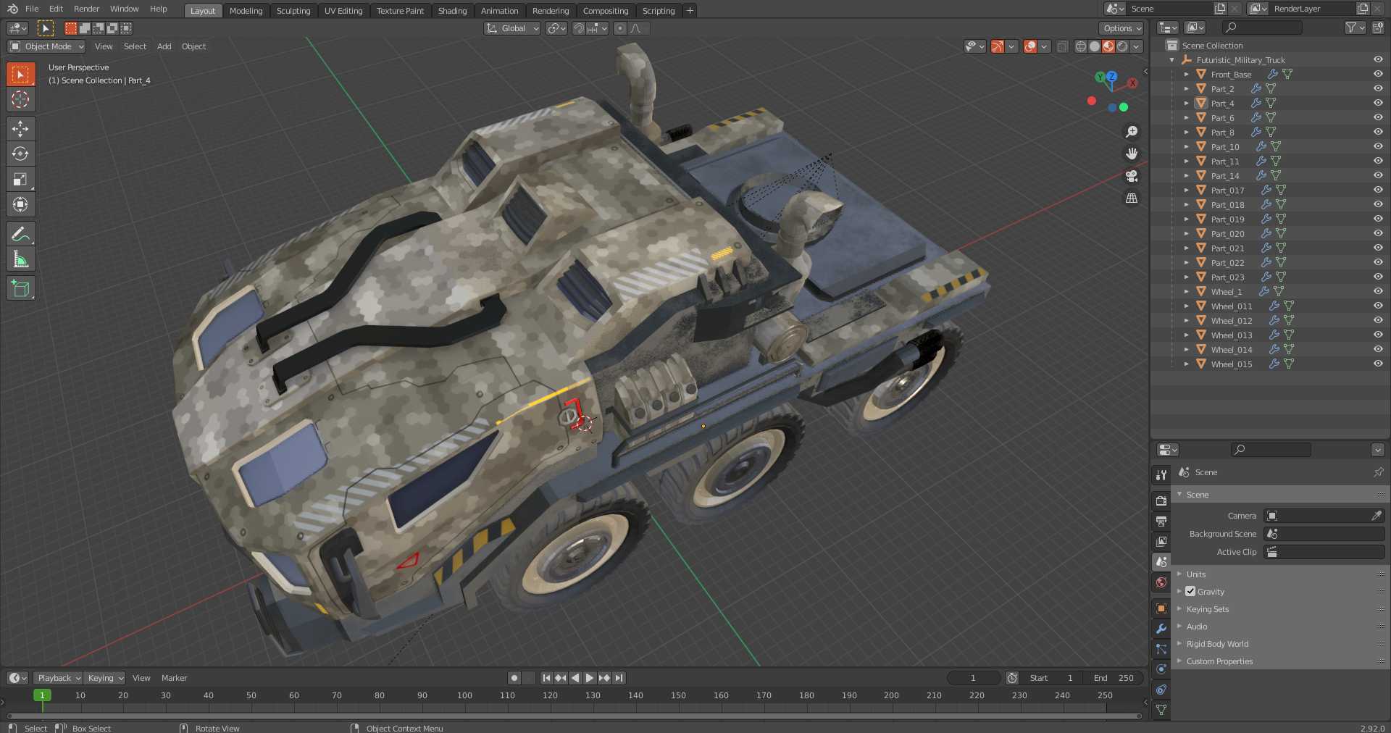Switch to wireframe viewport shading

tap(1081, 46)
